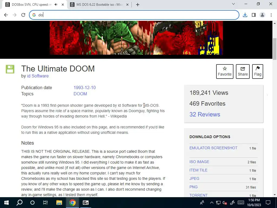Flag this item
This screenshot has height=208, width=277.
point(258,71)
